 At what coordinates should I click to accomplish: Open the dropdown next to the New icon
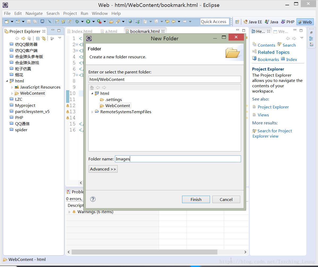[12, 21]
